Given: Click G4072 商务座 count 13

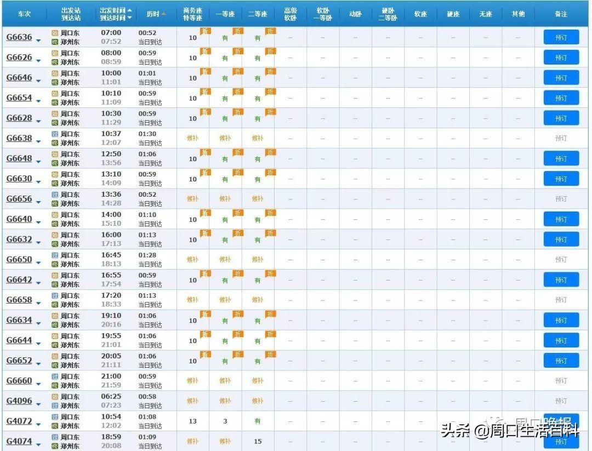Looking at the screenshot, I should coord(192,421).
